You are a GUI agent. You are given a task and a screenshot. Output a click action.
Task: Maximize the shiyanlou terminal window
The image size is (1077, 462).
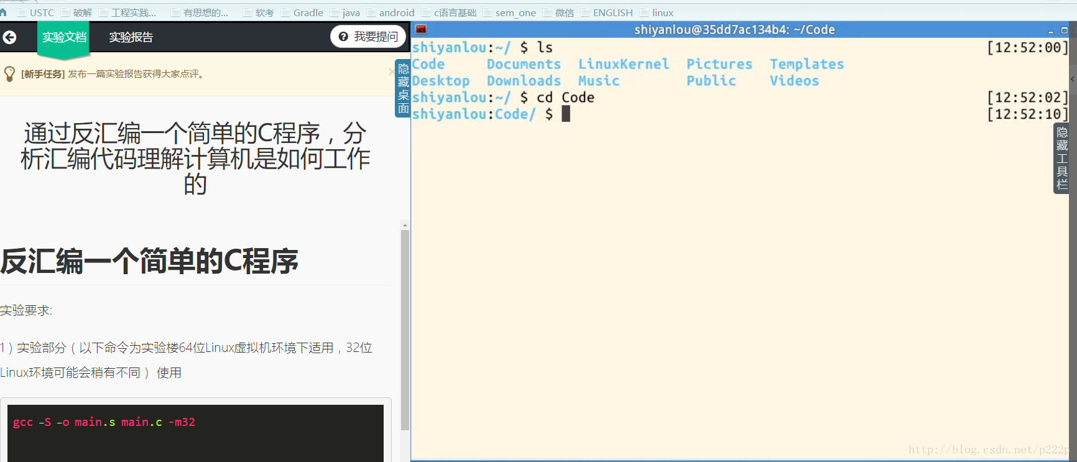tap(1064, 30)
